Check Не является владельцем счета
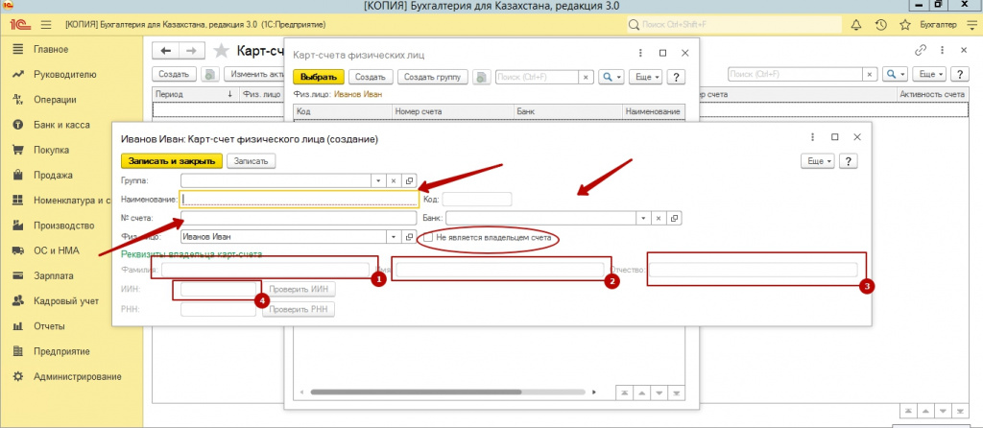983x428 pixels. tap(428, 237)
